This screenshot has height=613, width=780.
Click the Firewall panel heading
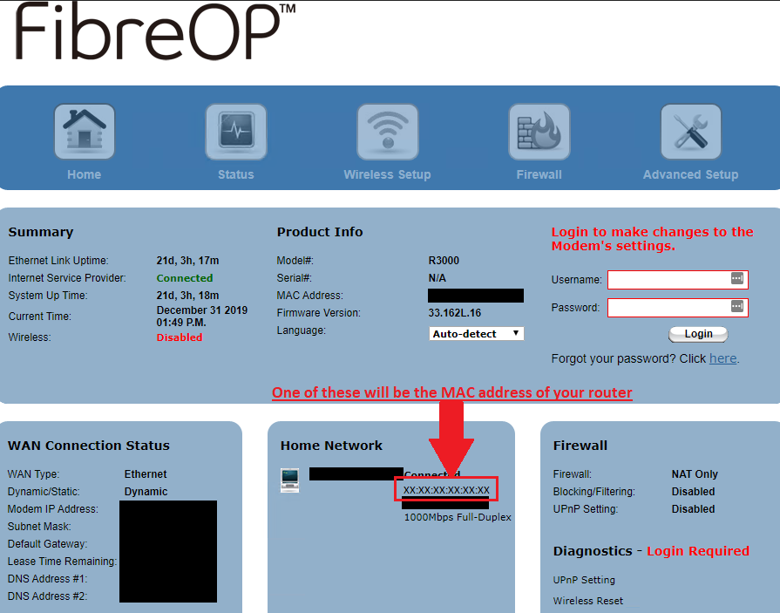(580, 446)
